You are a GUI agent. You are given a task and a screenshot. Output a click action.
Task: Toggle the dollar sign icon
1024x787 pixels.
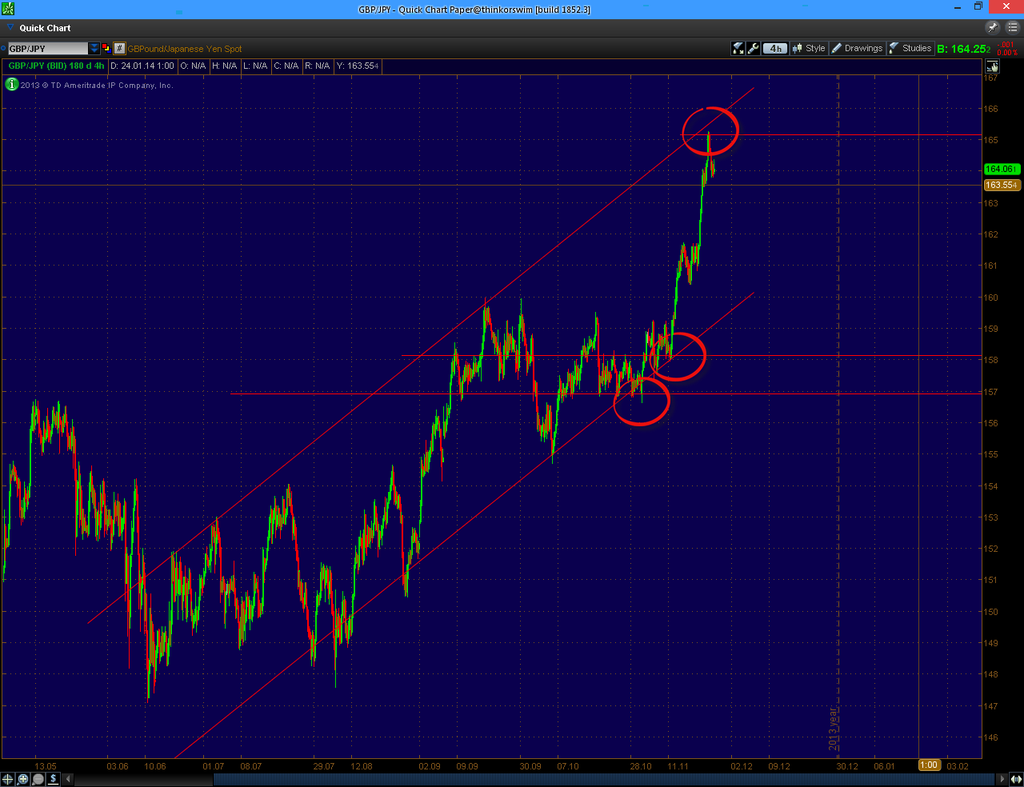click(x=54, y=779)
